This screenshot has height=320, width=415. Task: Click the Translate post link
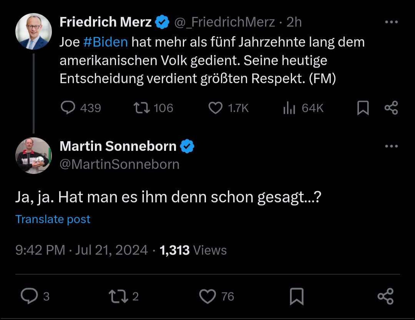tap(53, 219)
